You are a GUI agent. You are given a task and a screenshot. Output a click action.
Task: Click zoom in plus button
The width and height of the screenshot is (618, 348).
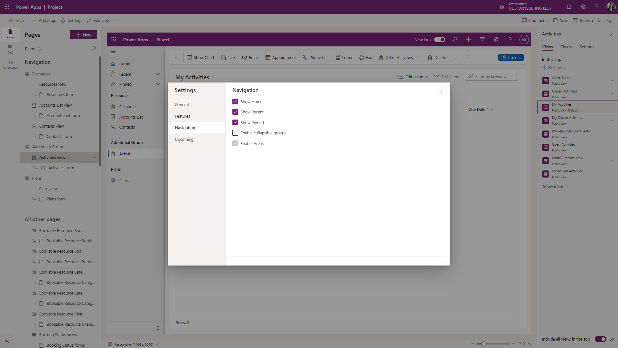[513, 344]
